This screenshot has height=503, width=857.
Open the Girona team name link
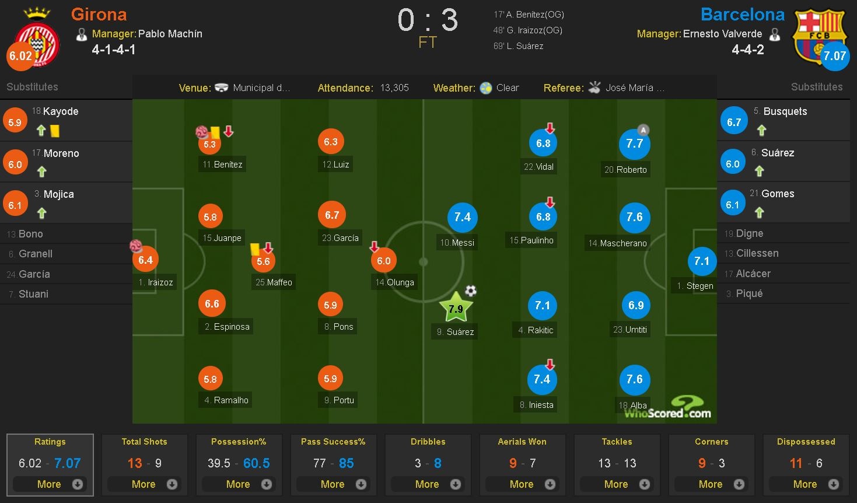tap(99, 14)
